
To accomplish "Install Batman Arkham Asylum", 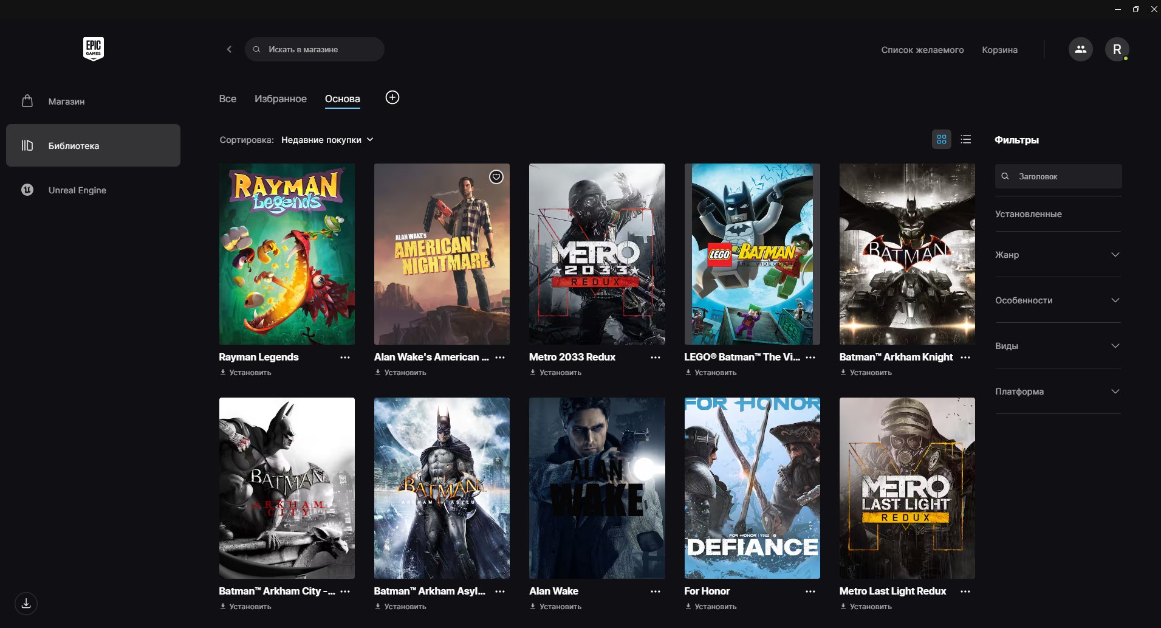I will pos(400,607).
